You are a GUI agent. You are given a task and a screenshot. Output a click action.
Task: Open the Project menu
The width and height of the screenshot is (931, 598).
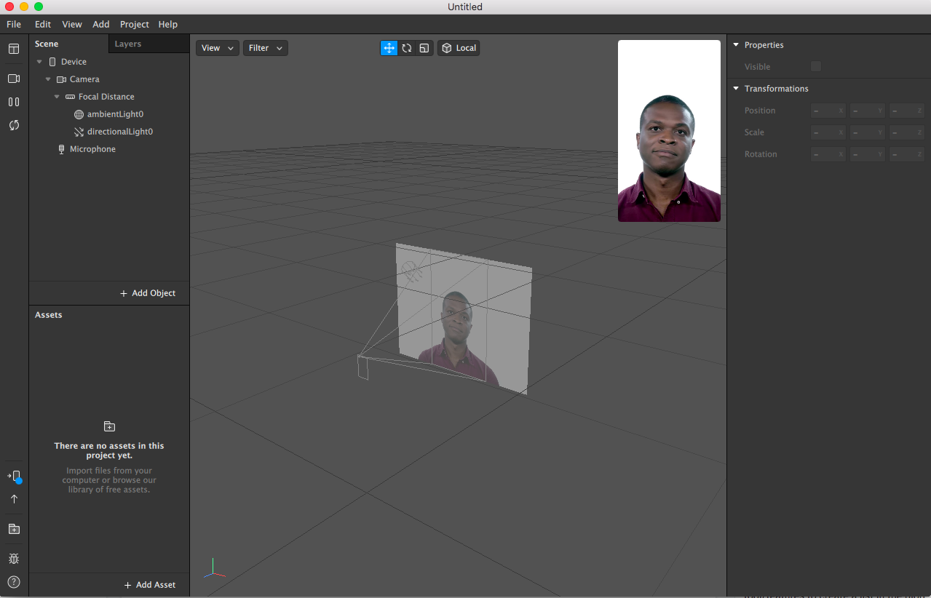[x=135, y=24]
